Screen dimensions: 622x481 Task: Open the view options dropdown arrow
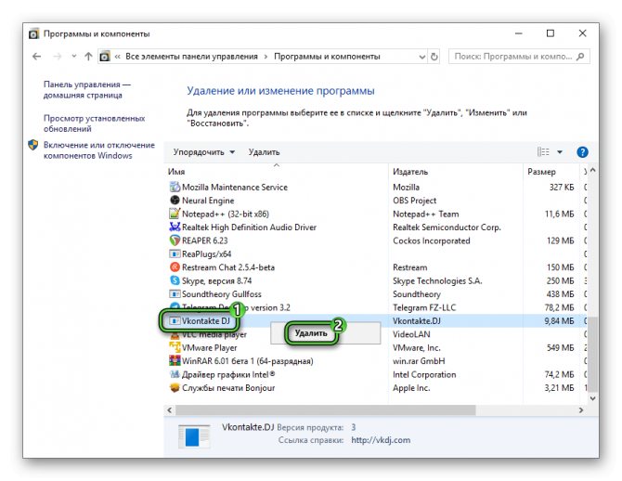click(x=560, y=152)
